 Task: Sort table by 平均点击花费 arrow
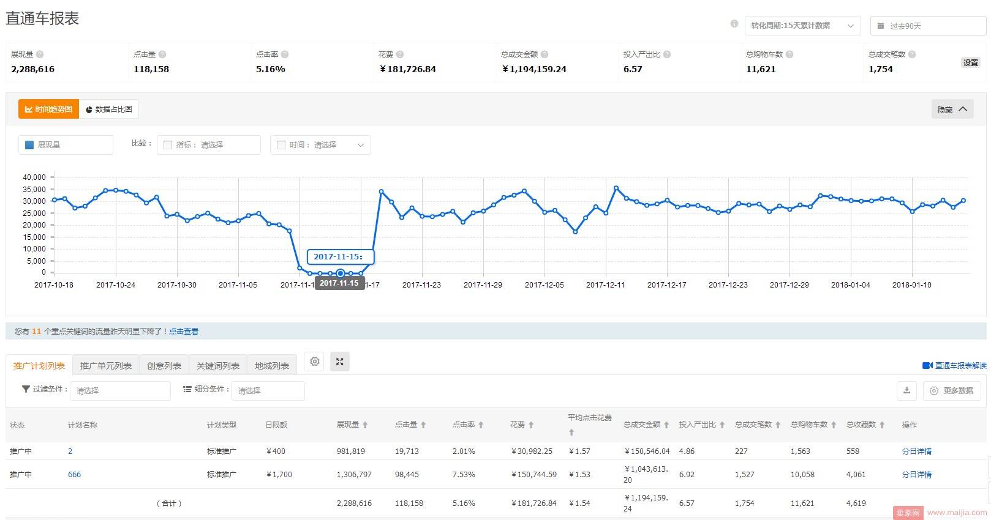[571, 432]
